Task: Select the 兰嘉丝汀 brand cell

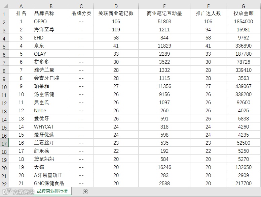Action: (x=51, y=143)
